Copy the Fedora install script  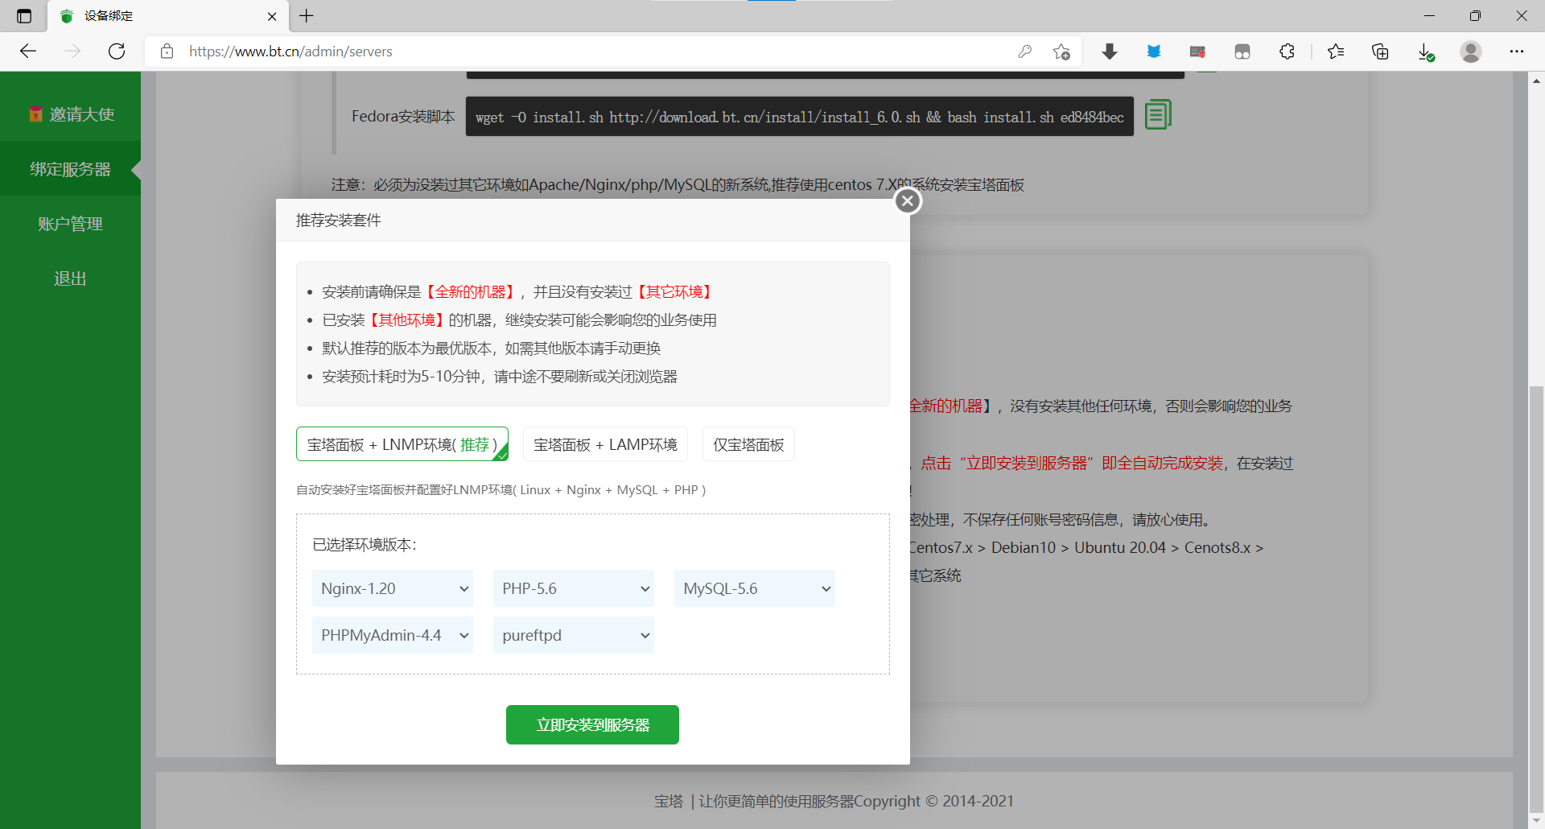pyautogui.click(x=1158, y=115)
